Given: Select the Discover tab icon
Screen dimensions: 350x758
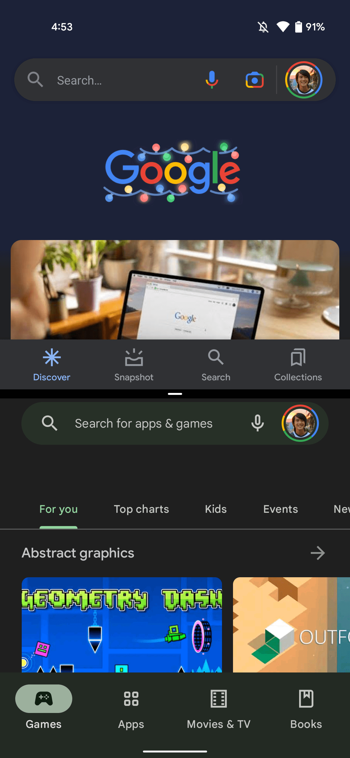Looking at the screenshot, I should point(52,358).
